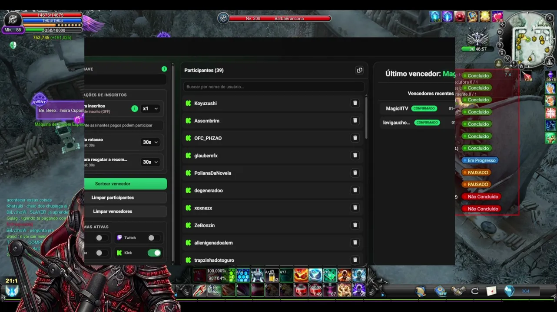Select participant PolianaDaNovela name
The width and height of the screenshot is (557, 312).
click(x=213, y=173)
